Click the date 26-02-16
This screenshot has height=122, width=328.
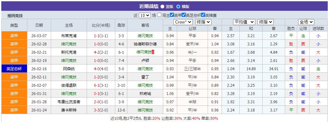click(x=39, y=69)
